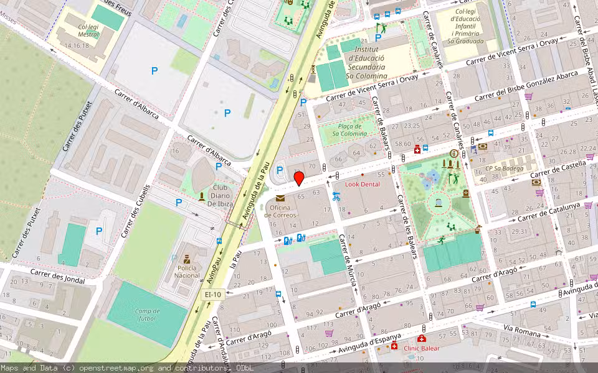Click the Avinguda d'Espanya street label
Viewport: 598px width, 373px height.
(x=370, y=343)
